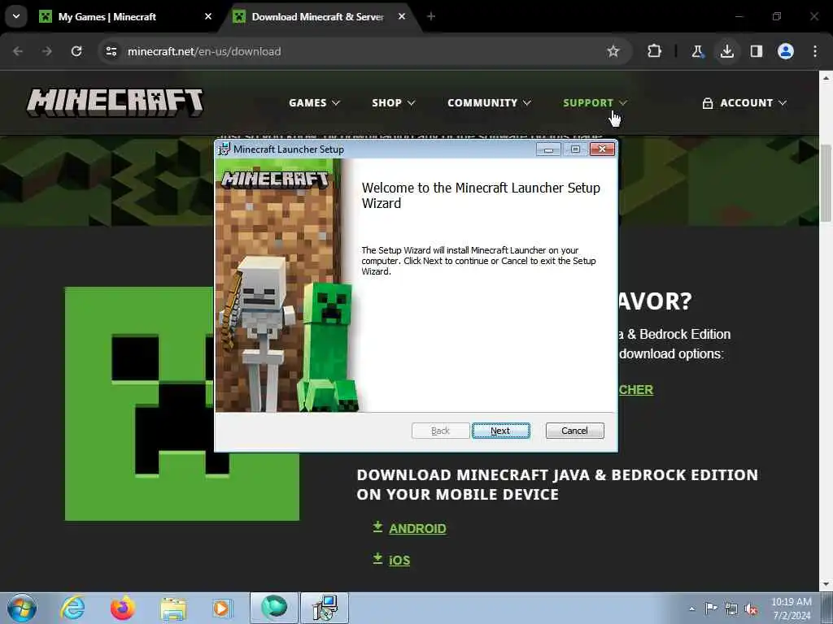Close the Download Minecraft & Server tab
Screen dimensions: 833x624
402,16
